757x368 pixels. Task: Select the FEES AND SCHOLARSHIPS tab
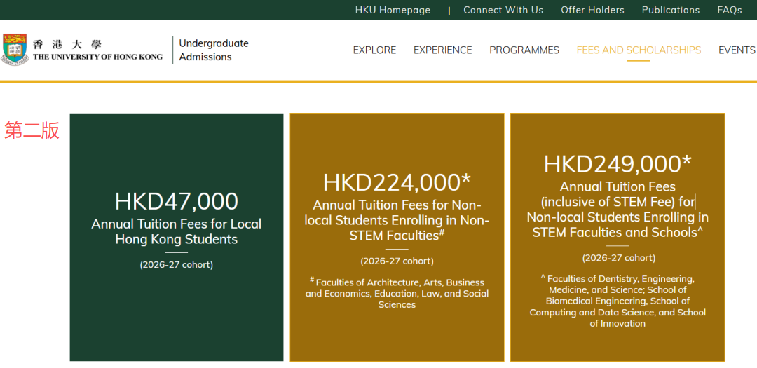coord(639,50)
